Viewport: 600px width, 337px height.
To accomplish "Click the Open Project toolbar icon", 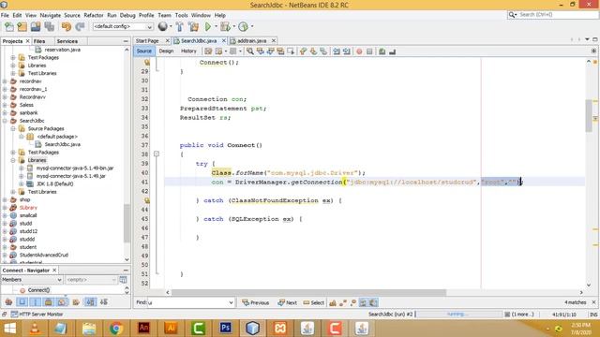I will tap(36, 26).
